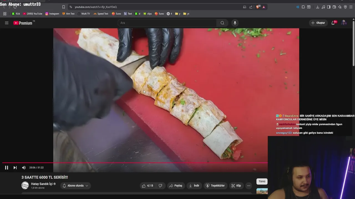
Task: Open the site settings icon by URL
Action: click(x=71, y=7)
